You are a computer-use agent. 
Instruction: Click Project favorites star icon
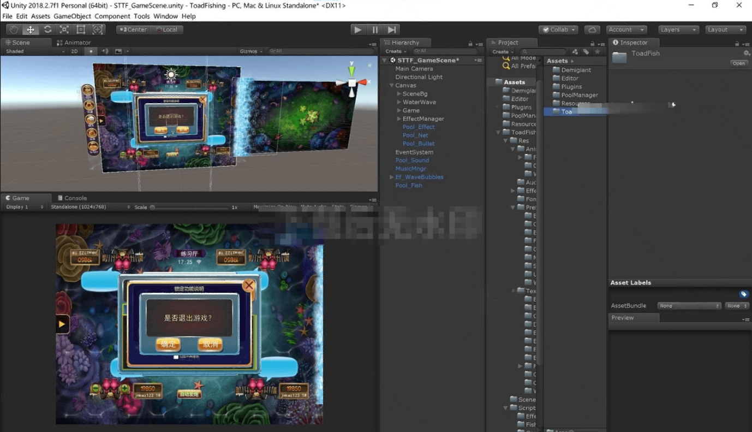[x=597, y=51]
